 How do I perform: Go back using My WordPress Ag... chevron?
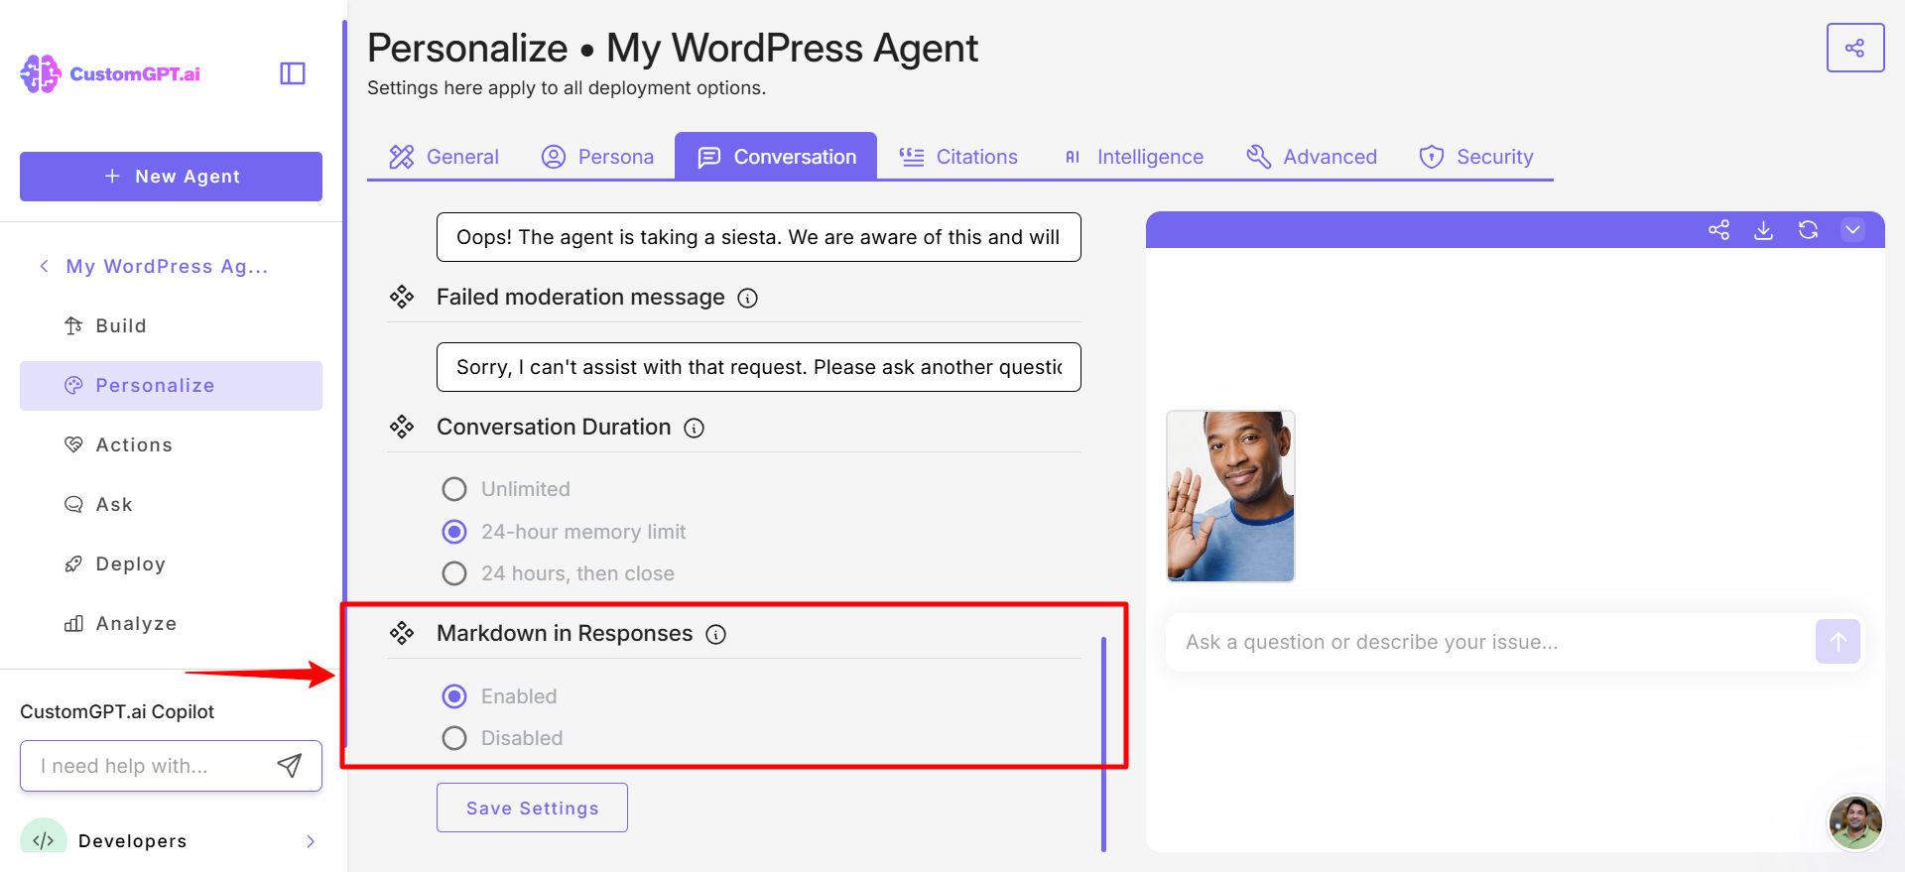[x=44, y=266]
